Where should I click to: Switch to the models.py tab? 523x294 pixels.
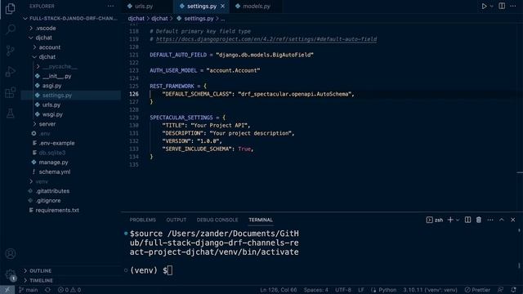point(256,6)
